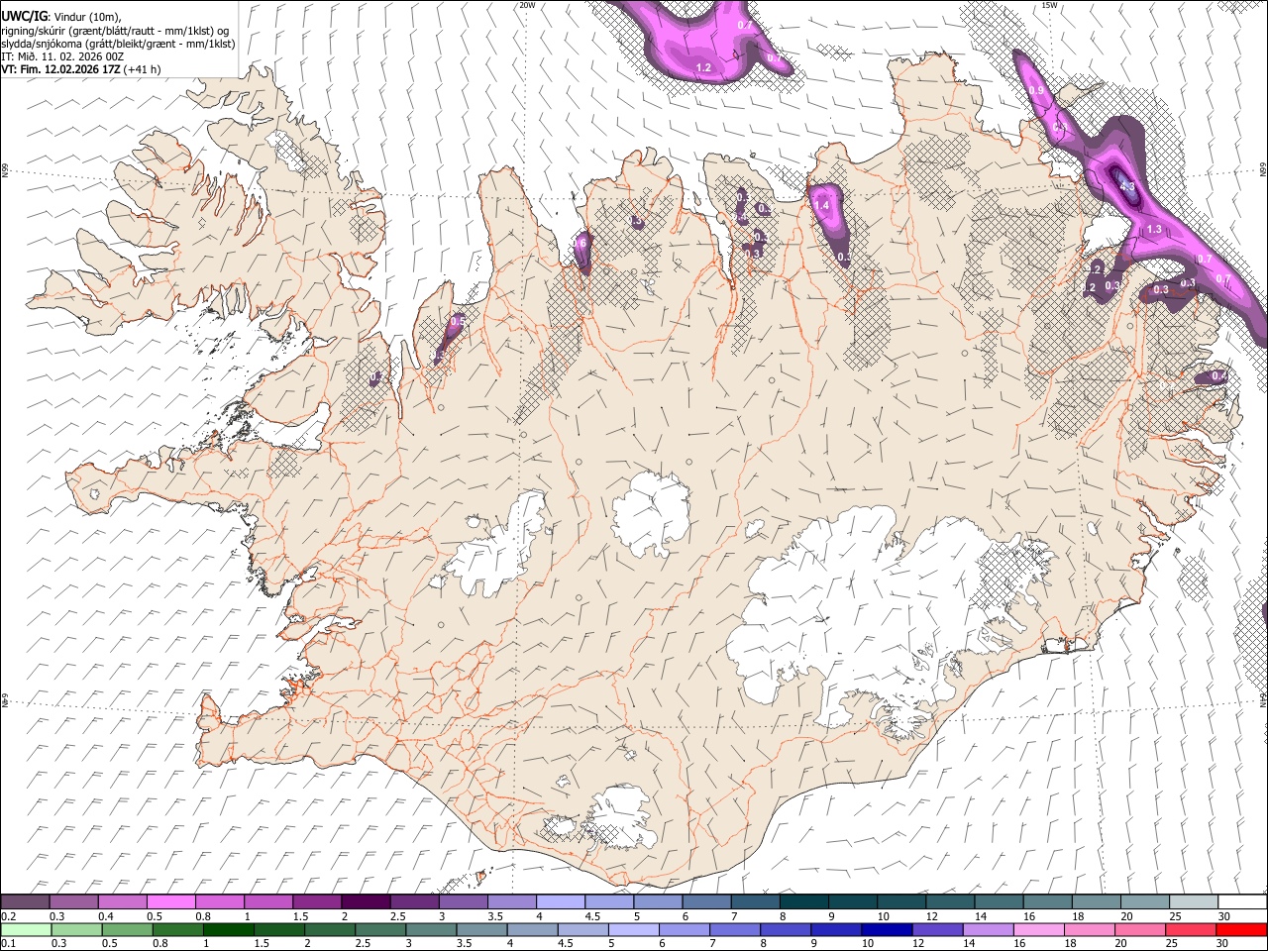Screen dimensions: 1268x951
Task: Click the '1.4' precipitation value label
Action: pos(820,205)
